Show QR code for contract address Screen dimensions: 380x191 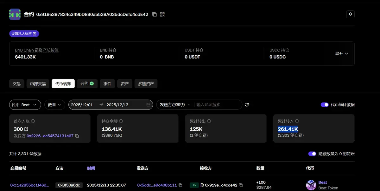[x=162, y=14]
